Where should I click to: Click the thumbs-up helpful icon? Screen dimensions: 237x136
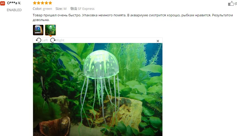[x=231, y=3]
